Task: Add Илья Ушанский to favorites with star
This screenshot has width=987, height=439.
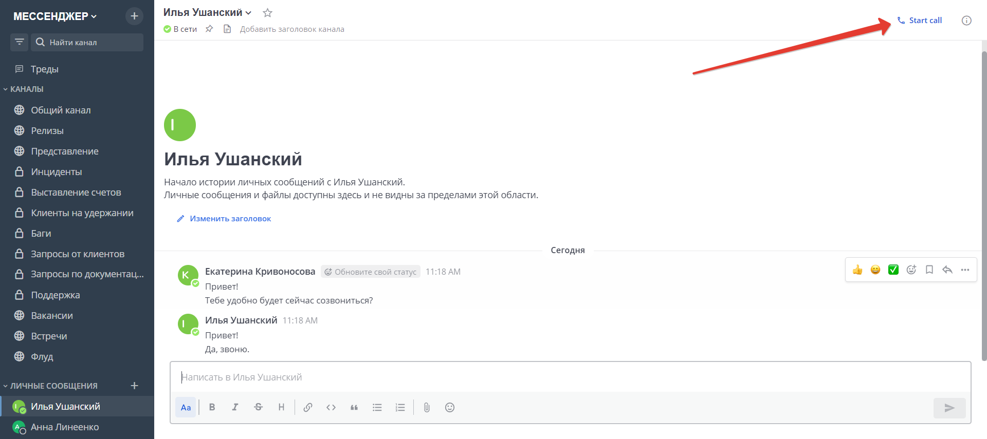Action: [267, 13]
